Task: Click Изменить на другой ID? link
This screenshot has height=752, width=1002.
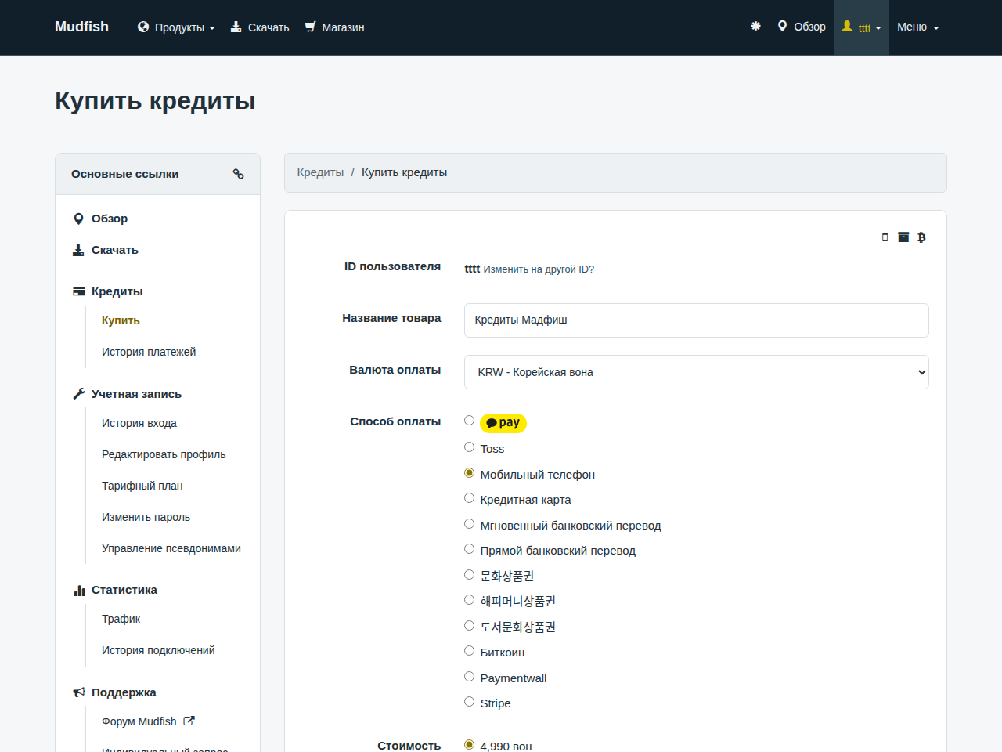Action: [x=539, y=269]
